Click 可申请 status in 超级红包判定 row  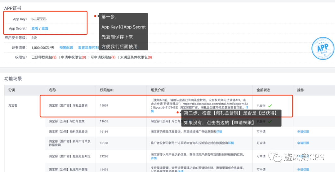(x=261, y=156)
